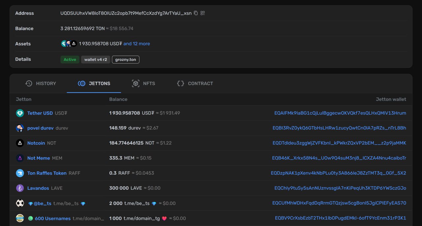Click the 600 Usernames token icon
Viewport: 422px width, 226px height.
coord(20,218)
